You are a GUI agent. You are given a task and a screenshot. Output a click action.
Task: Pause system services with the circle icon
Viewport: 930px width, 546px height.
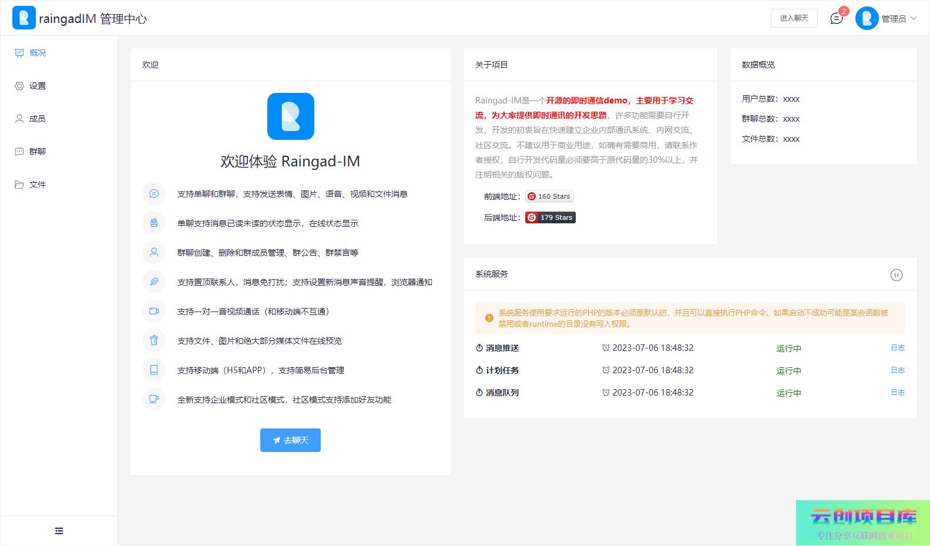tap(896, 274)
